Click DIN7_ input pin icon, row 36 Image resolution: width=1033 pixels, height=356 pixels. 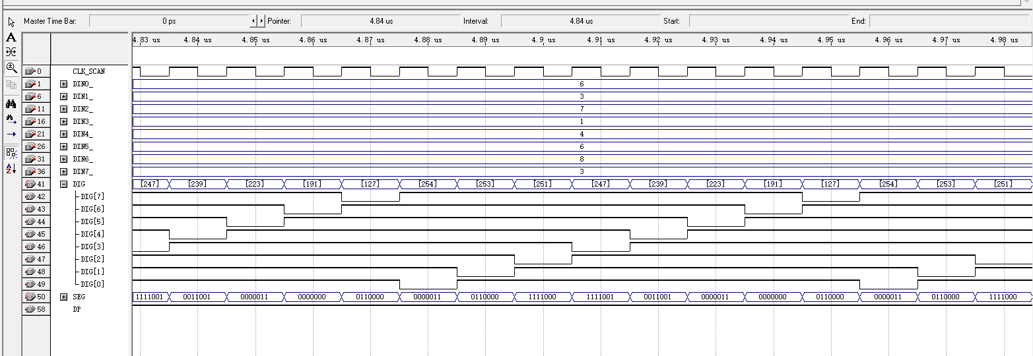[x=30, y=171]
